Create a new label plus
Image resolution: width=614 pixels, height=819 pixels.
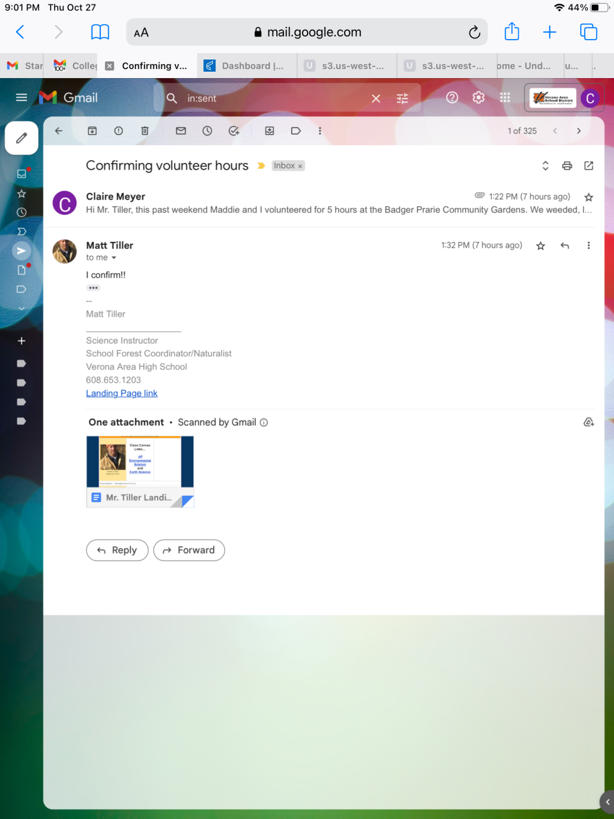click(21, 341)
